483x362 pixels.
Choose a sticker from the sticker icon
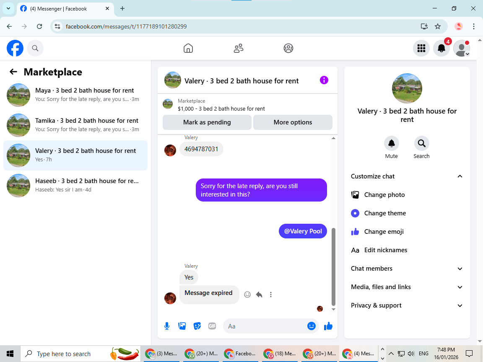[197, 326]
